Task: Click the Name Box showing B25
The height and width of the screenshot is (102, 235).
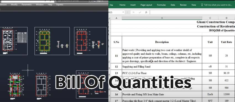Action: (x=115, y=12)
